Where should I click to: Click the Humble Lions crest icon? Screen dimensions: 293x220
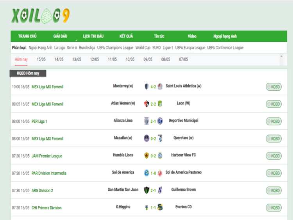146,156
